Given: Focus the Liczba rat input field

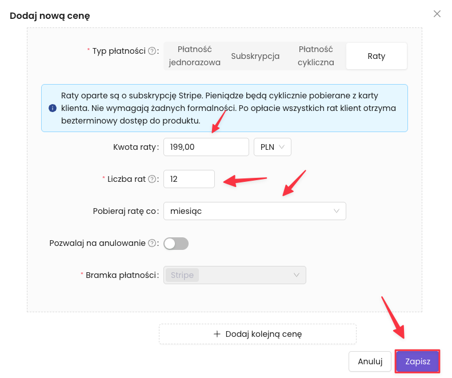Looking at the screenshot, I should click(x=189, y=179).
